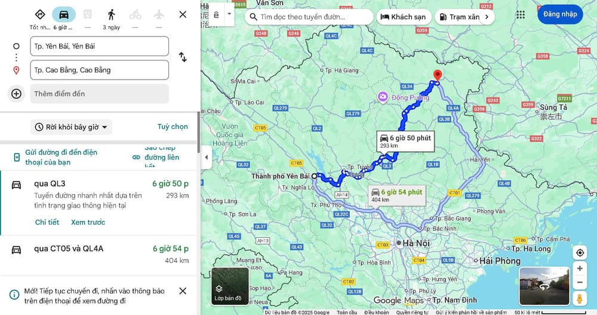This screenshot has width=597, height=315.
Task: Open the Google apps grid
Action: tap(521, 15)
